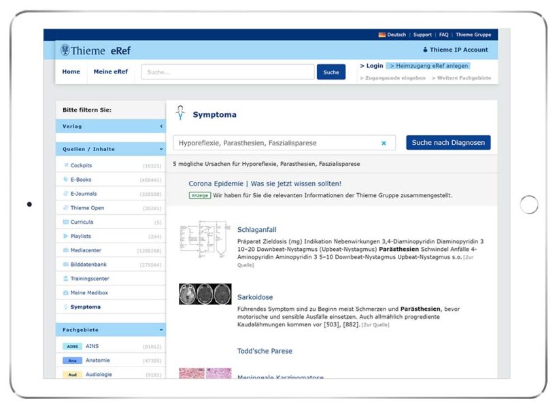Open the Meine eRef menu item
Viewport: 559px width, 408px height.
[111, 71]
